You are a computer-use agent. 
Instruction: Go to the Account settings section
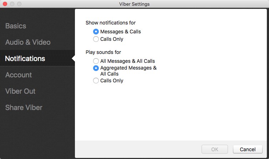19,75
